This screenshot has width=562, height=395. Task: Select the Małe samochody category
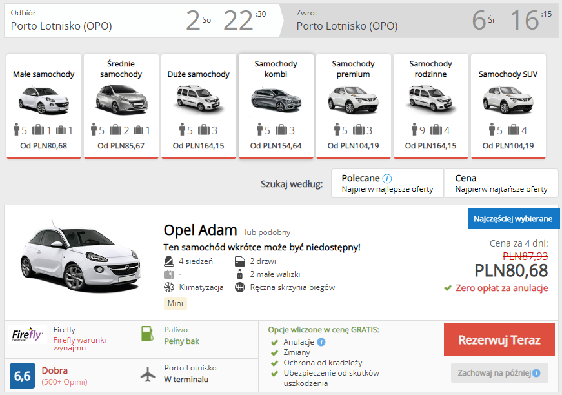click(x=44, y=106)
